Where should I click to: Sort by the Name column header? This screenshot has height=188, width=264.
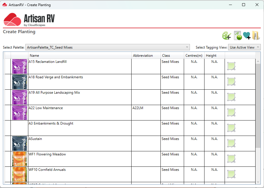(80, 56)
